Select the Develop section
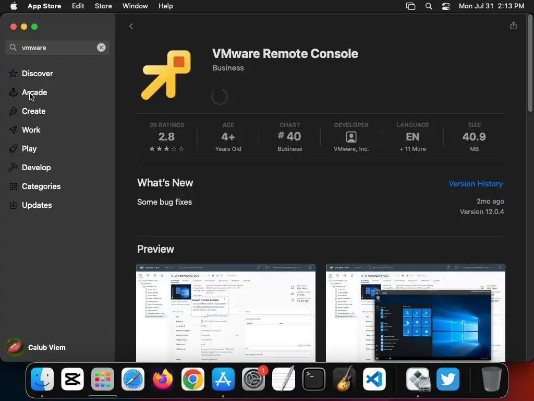Viewport: 534px width, 401px height. pyautogui.click(x=36, y=168)
